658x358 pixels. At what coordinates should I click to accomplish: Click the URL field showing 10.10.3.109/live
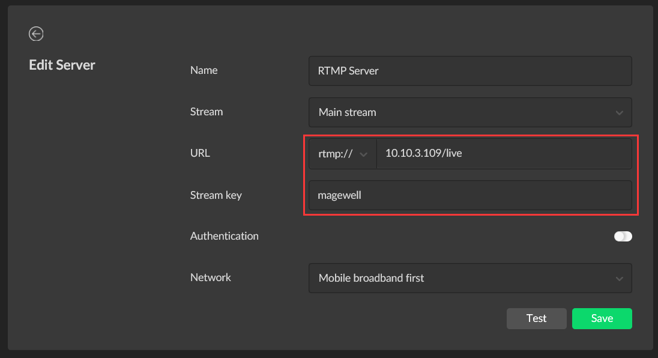pyautogui.click(x=504, y=154)
